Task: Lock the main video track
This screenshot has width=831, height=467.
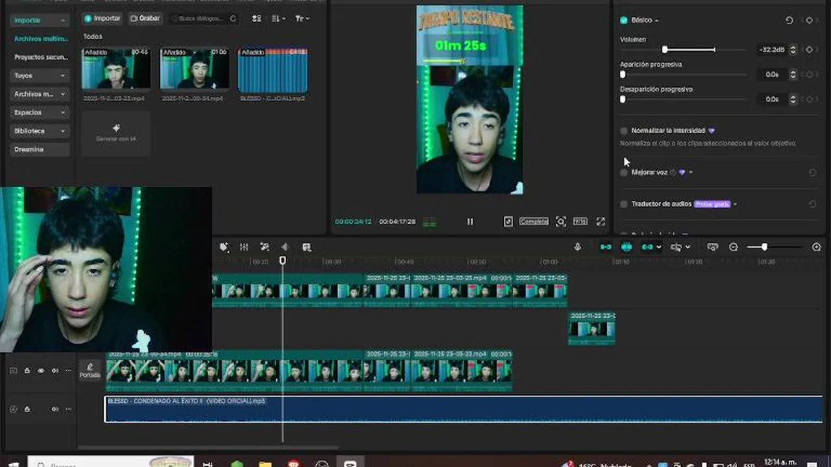Action: click(27, 371)
